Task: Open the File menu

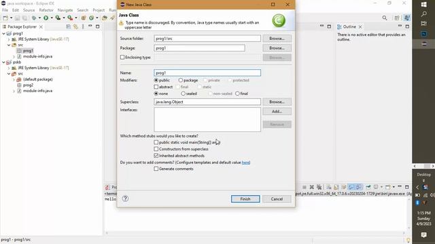Action: tap(5, 10)
